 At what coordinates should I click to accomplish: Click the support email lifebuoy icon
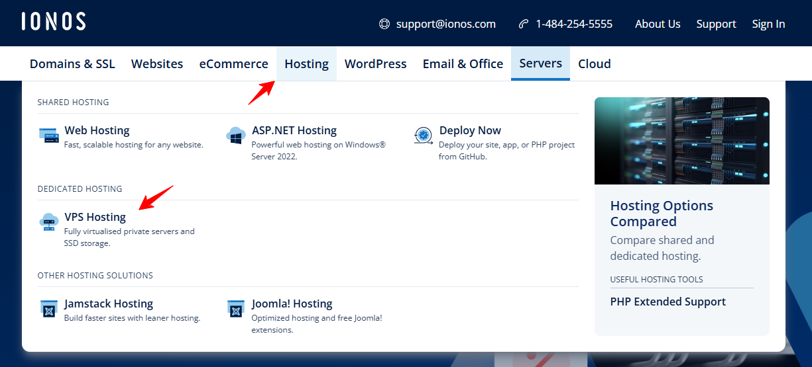click(x=384, y=24)
